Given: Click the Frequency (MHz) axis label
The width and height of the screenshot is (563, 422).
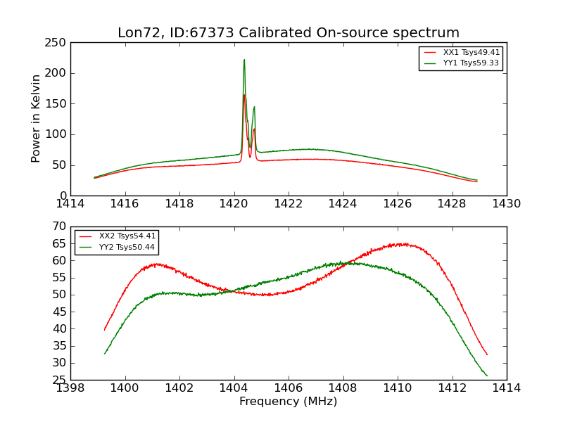Looking at the screenshot, I should (289, 401).
